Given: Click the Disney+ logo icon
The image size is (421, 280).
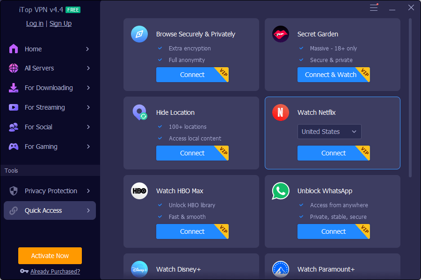Looking at the screenshot, I should click(139, 269).
